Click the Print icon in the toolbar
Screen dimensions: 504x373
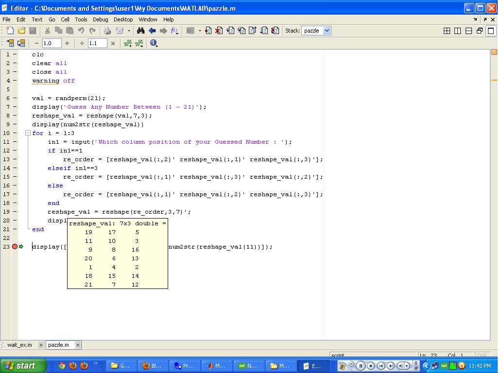(x=107, y=30)
